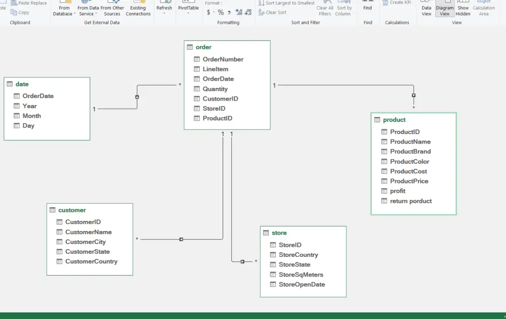Select the ProductPrice field in product table

[x=404, y=181]
